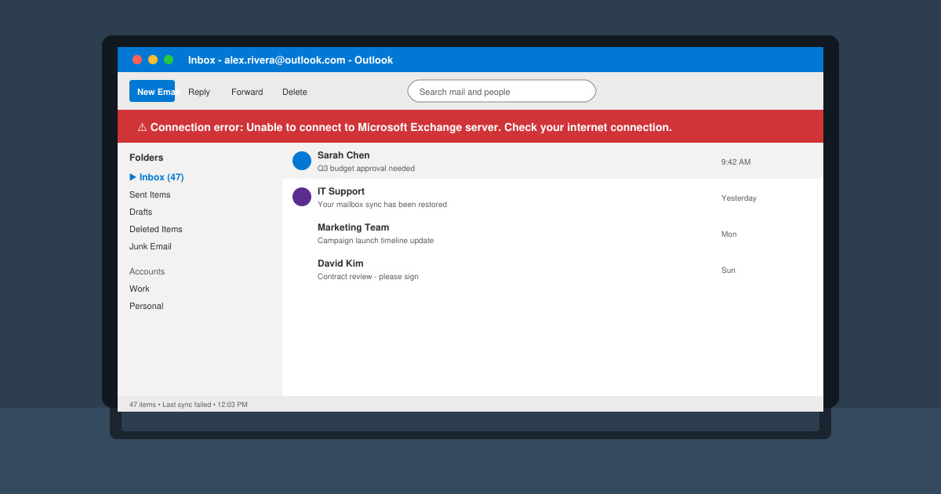Click the 9:42 AM timestamp
The width and height of the screenshot is (941, 494).
[736, 162]
